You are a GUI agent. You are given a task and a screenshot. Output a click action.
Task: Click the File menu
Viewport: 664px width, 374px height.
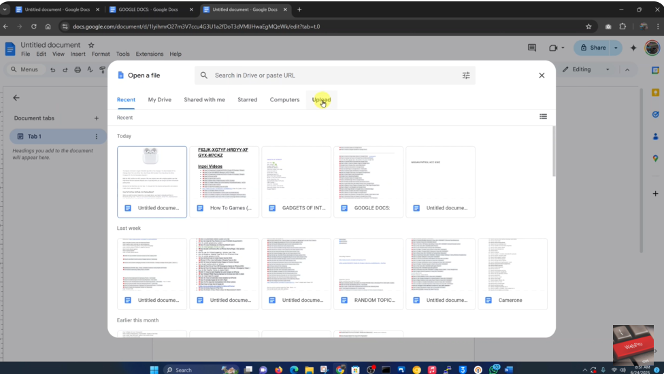[x=25, y=54]
